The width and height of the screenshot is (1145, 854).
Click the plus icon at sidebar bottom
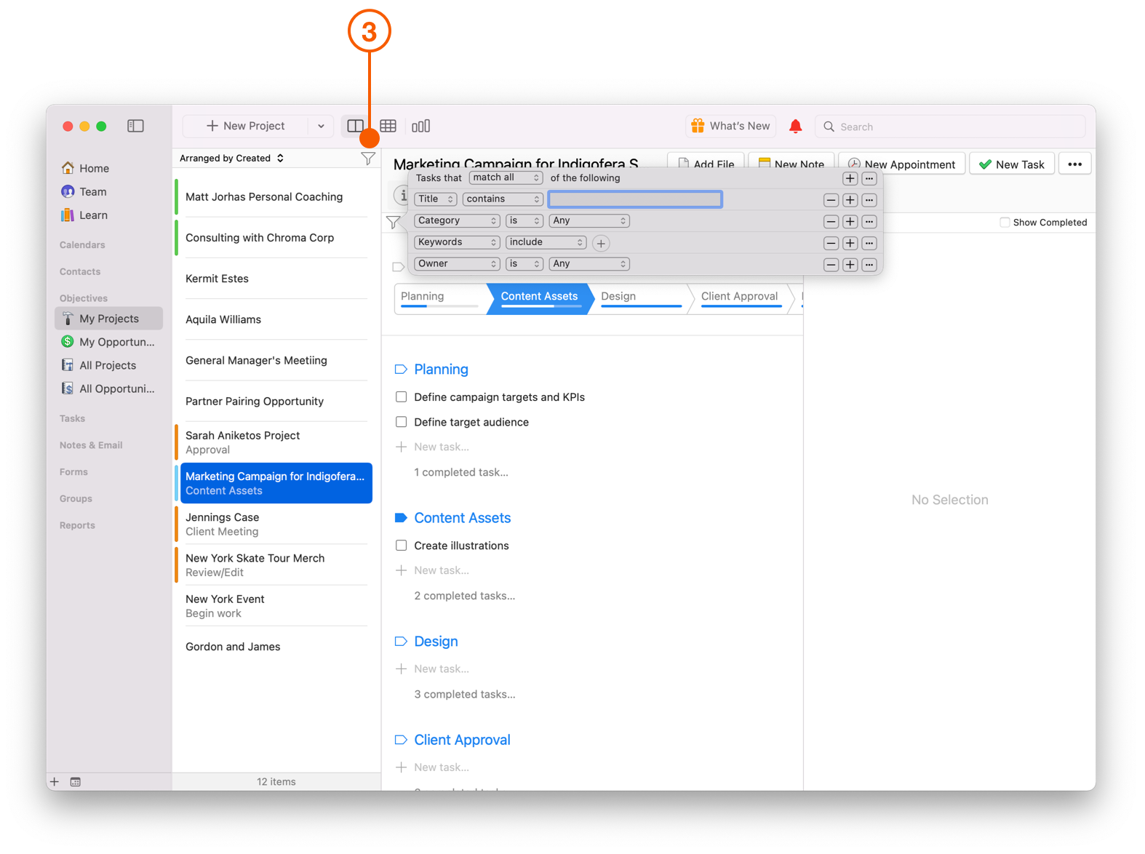point(55,782)
